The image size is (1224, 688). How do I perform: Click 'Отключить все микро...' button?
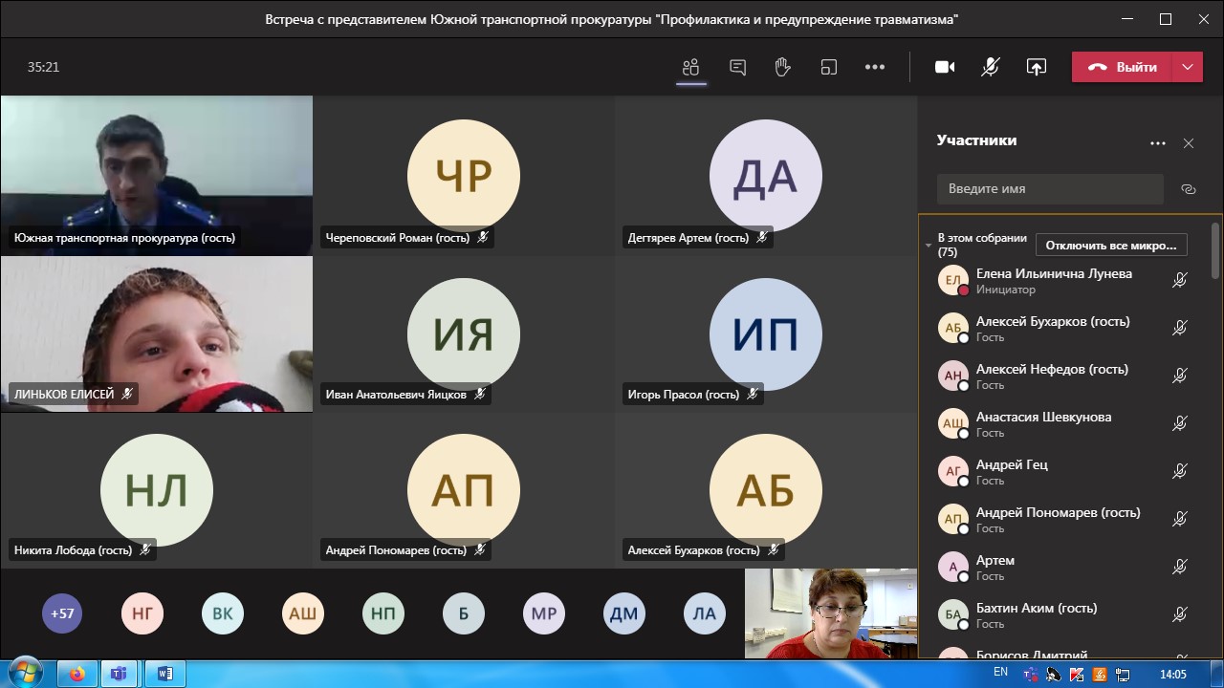tap(1110, 246)
